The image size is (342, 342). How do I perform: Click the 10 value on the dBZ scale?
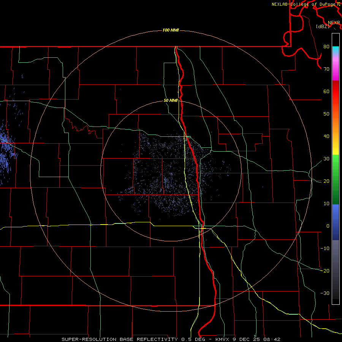326,204
